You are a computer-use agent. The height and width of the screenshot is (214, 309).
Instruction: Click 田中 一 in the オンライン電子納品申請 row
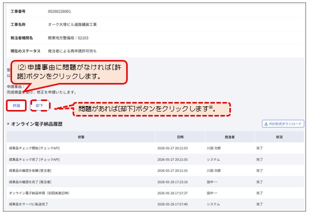(x=212, y=193)
